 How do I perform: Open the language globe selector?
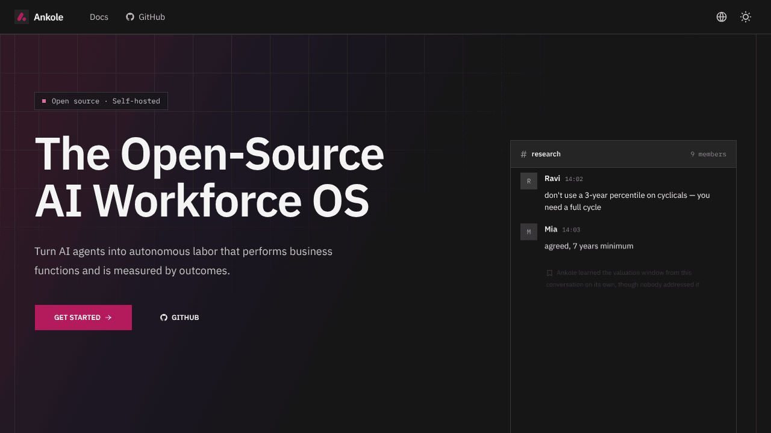pyautogui.click(x=722, y=17)
